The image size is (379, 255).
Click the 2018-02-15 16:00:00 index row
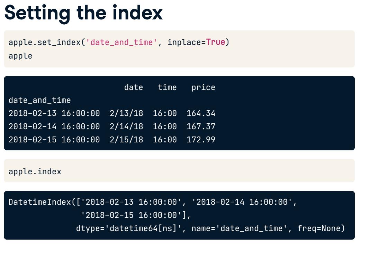pyautogui.click(x=54, y=140)
